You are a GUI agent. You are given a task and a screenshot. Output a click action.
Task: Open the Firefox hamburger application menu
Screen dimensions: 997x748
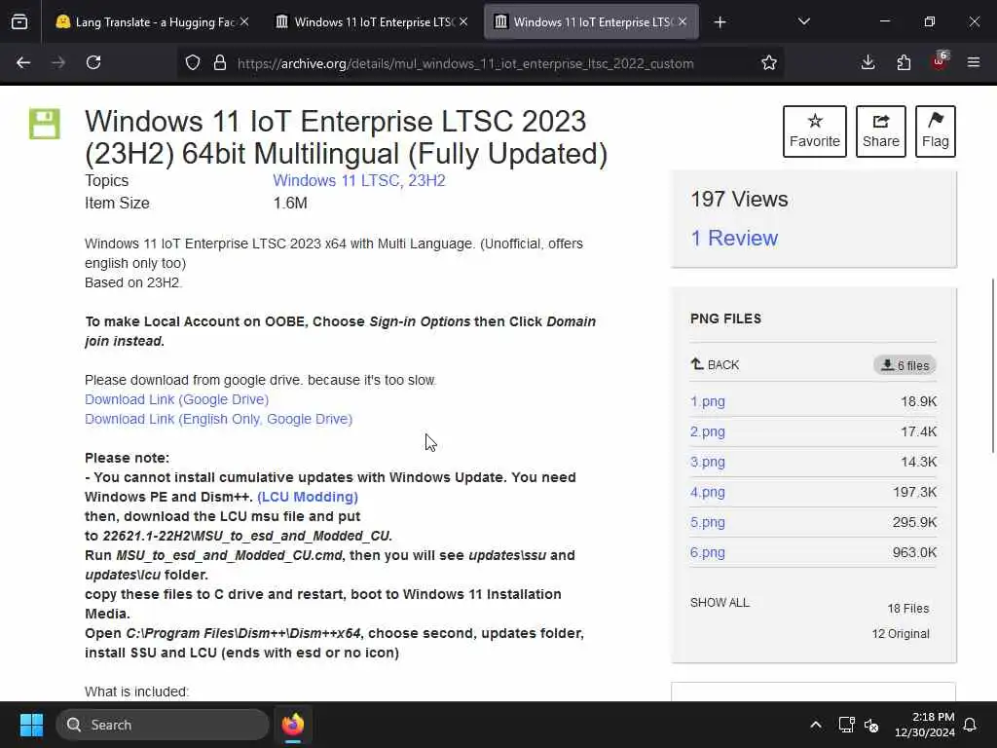(x=974, y=62)
